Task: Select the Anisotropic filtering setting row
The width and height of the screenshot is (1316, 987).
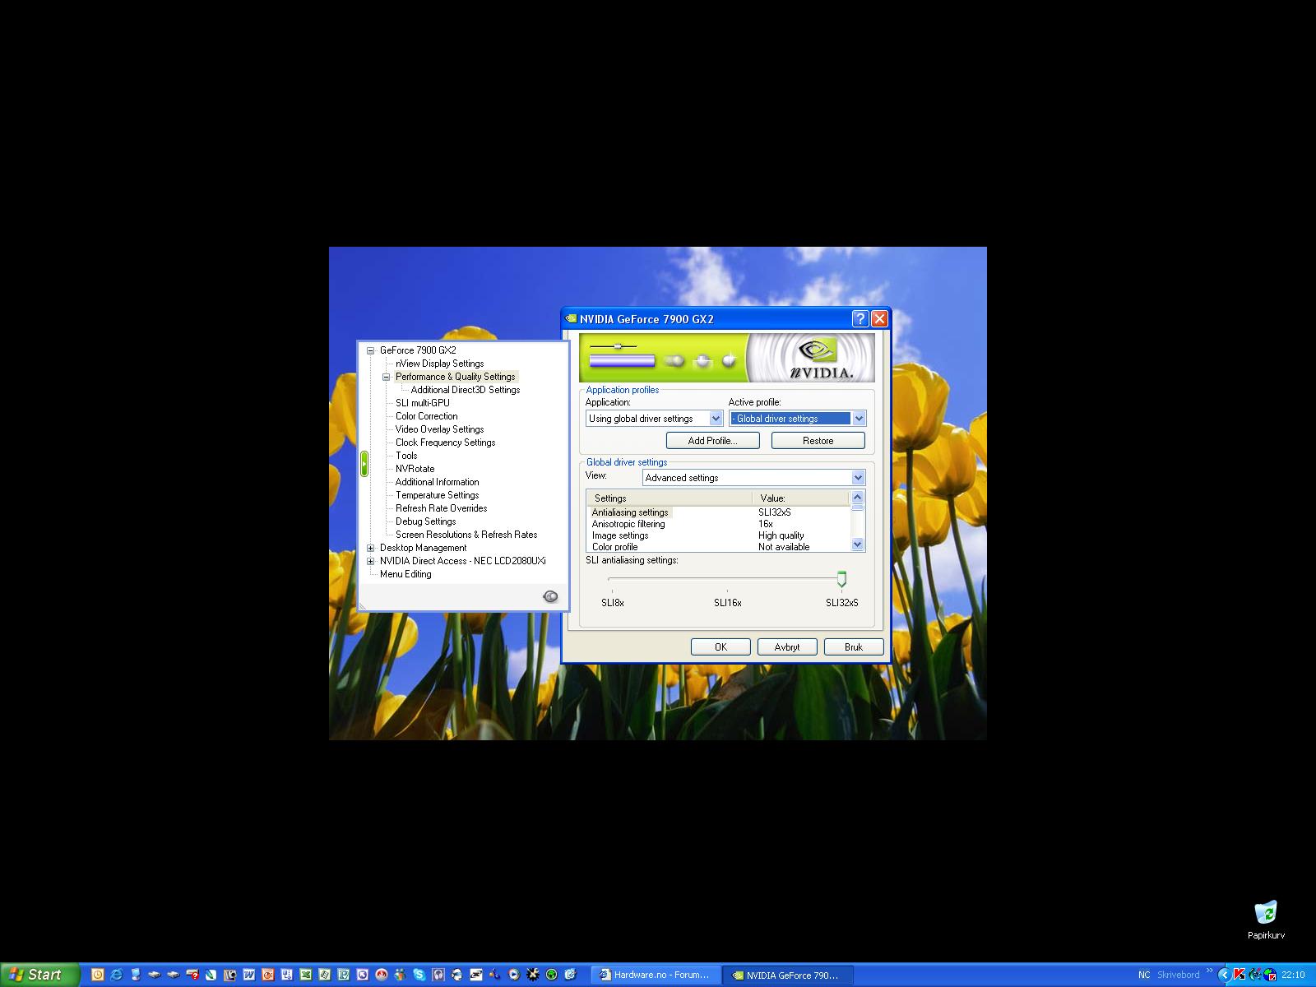Action: pos(719,524)
